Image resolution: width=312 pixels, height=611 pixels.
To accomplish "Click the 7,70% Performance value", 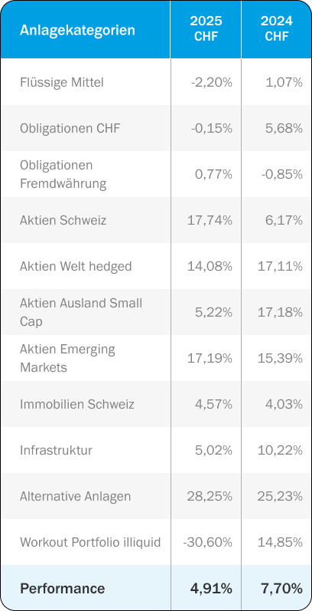I will pyautogui.click(x=281, y=589).
